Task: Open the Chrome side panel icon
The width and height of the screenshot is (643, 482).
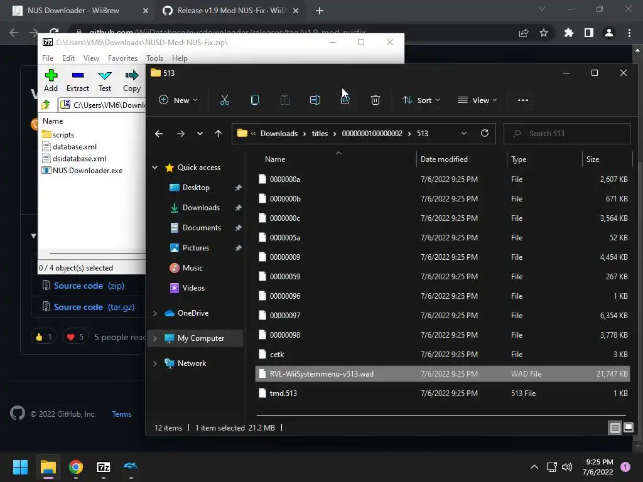Action: coord(589,33)
